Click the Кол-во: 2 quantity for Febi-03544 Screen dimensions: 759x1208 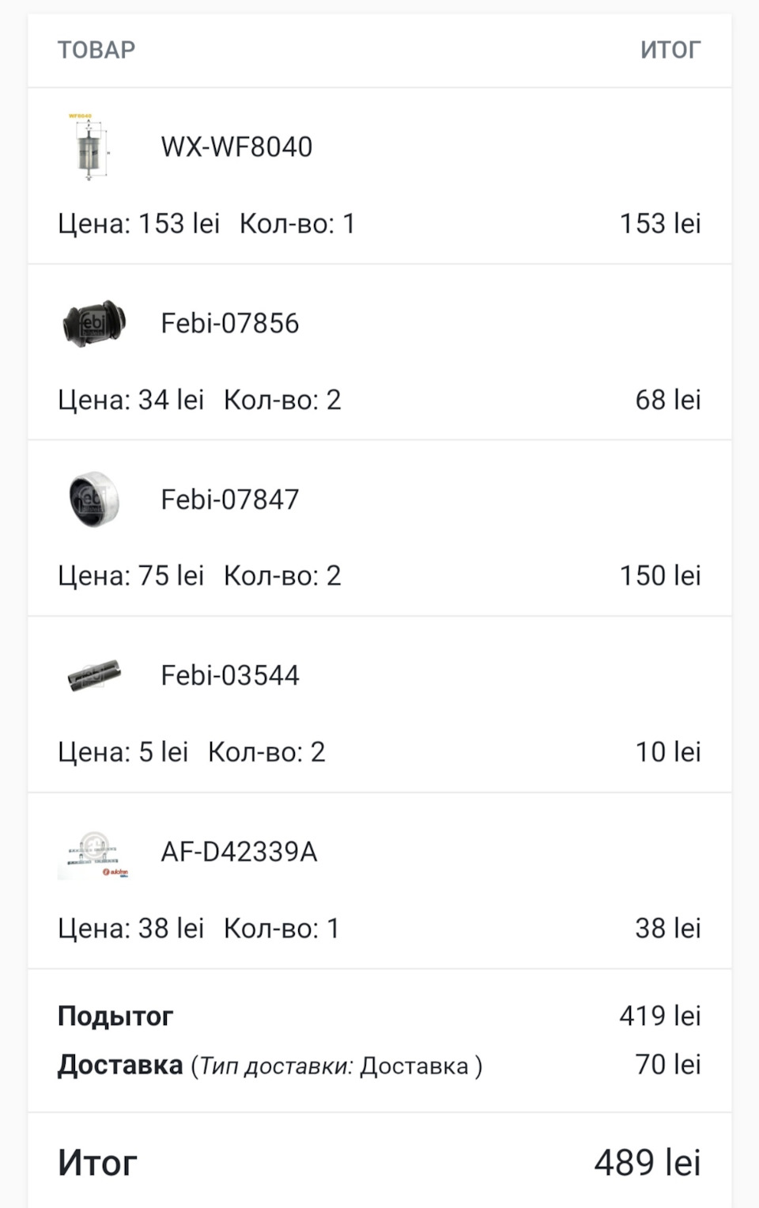[266, 752]
